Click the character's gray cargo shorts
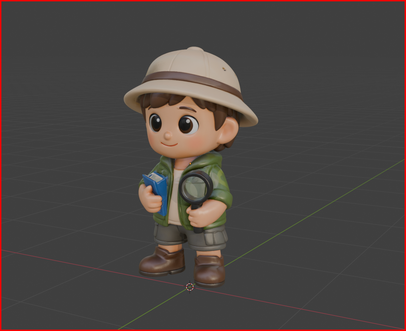 pyautogui.click(x=191, y=237)
